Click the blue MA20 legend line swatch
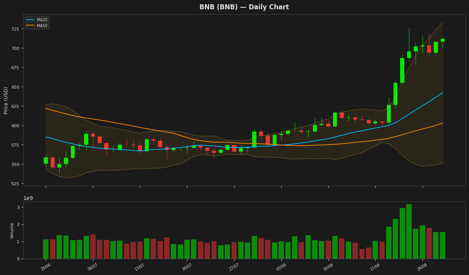 [x=30, y=20]
